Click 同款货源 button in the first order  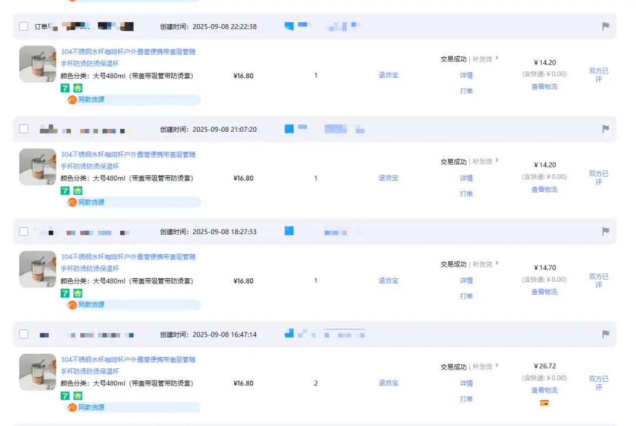tap(91, 99)
